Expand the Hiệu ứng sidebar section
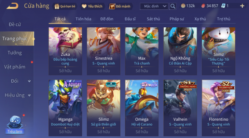249x138 pixels. [x=18, y=95]
